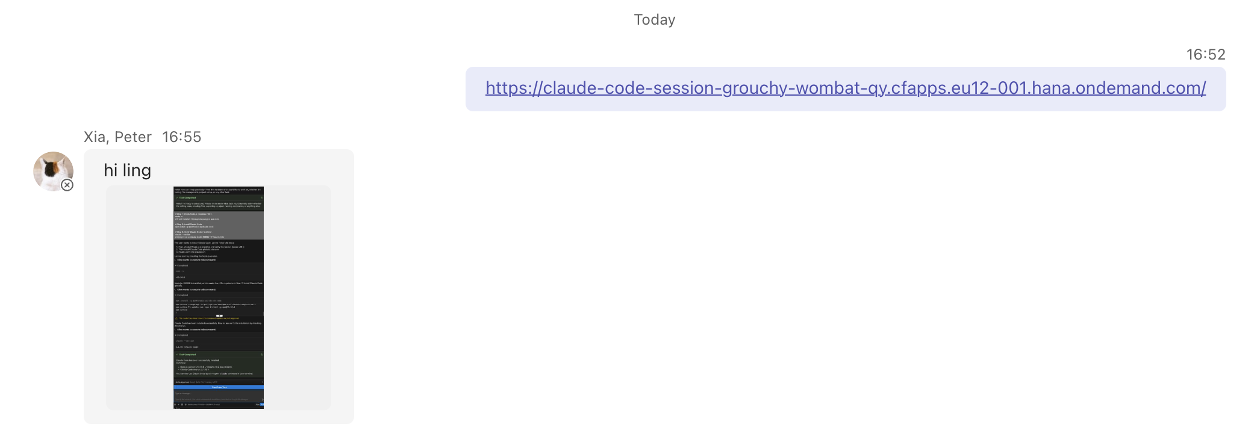Click lower "Task Completed" banner in thumbnail
The height and width of the screenshot is (444, 1260).
[x=218, y=354]
